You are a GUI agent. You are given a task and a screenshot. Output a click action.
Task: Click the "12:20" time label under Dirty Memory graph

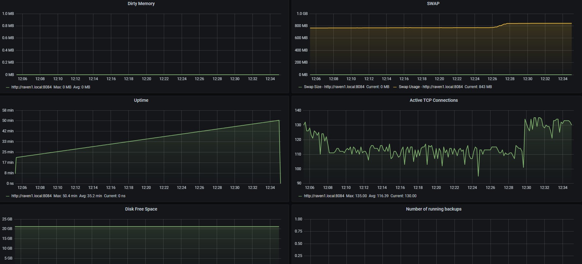[x=146, y=79]
